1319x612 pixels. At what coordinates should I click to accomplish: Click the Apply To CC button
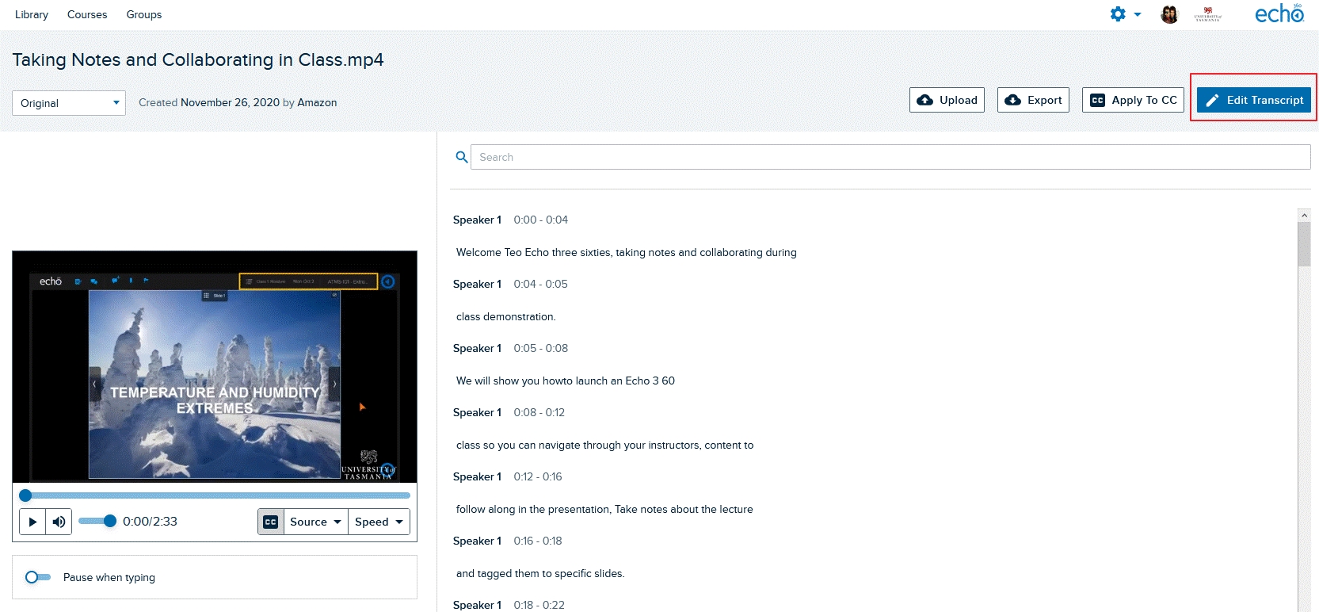(1133, 100)
